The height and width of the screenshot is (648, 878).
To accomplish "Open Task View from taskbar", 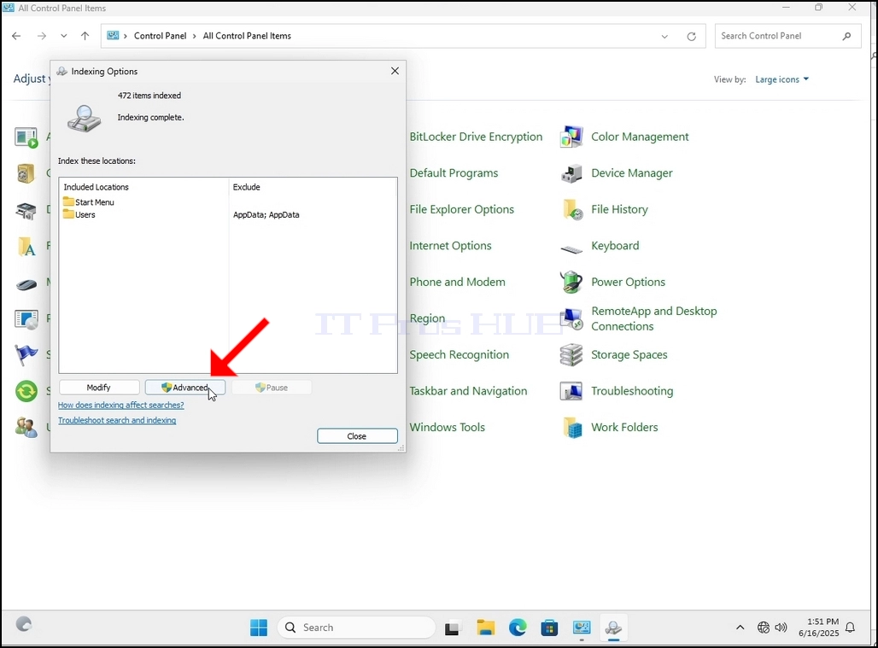I will 452,628.
